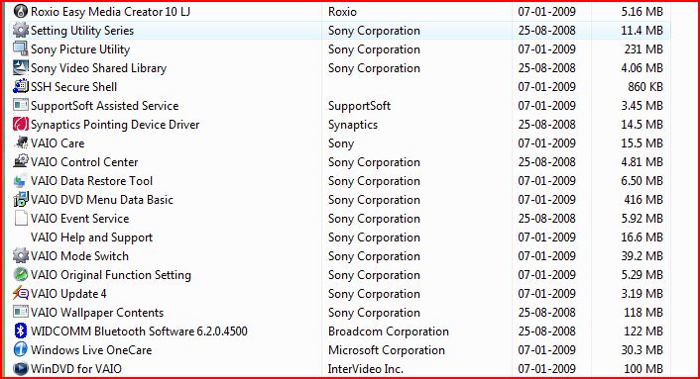Click the WIDCOMM Bluetooth Software icon
This screenshot has height=379, width=700.
click(21, 331)
